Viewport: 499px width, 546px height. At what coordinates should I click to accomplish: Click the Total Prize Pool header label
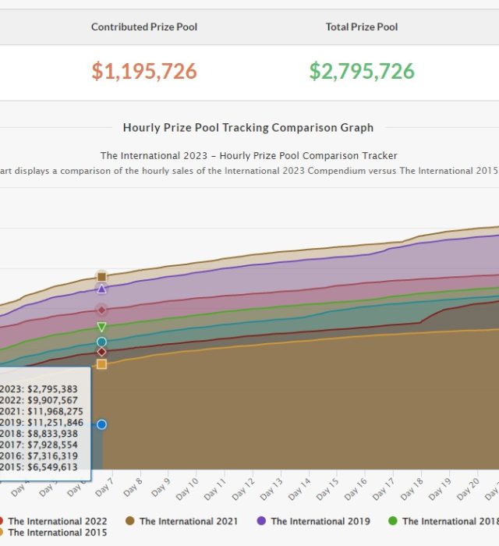coord(362,27)
